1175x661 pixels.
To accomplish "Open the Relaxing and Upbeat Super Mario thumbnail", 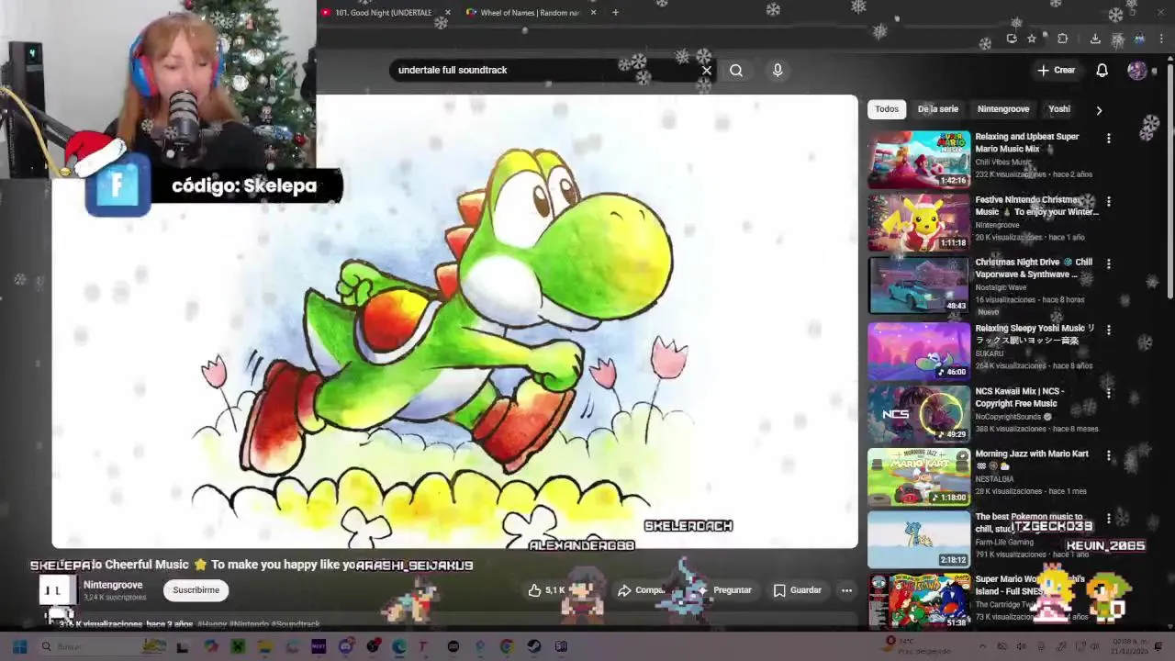I will [x=919, y=159].
